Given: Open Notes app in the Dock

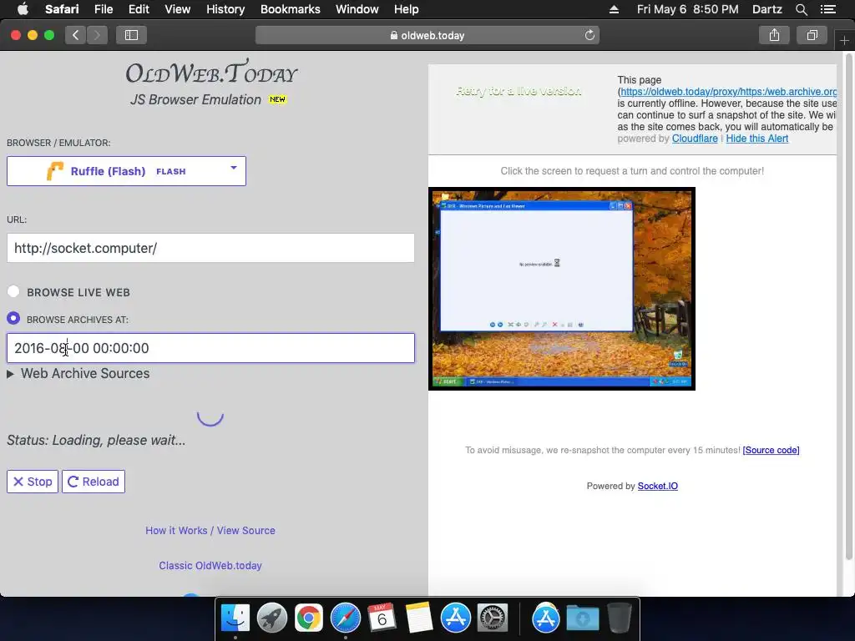Looking at the screenshot, I should [419, 618].
